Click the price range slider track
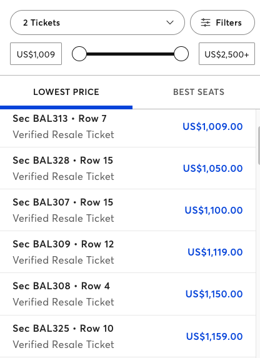260x358 pixels. 130,54
